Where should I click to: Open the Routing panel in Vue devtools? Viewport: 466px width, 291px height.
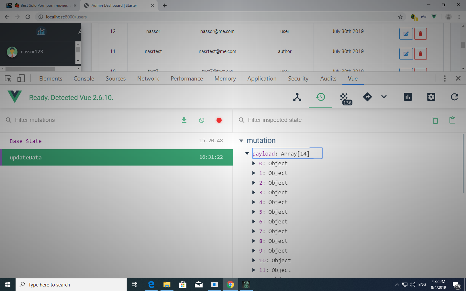(x=367, y=97)
